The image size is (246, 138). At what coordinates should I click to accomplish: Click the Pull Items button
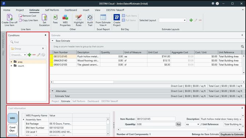coord(129,20)
